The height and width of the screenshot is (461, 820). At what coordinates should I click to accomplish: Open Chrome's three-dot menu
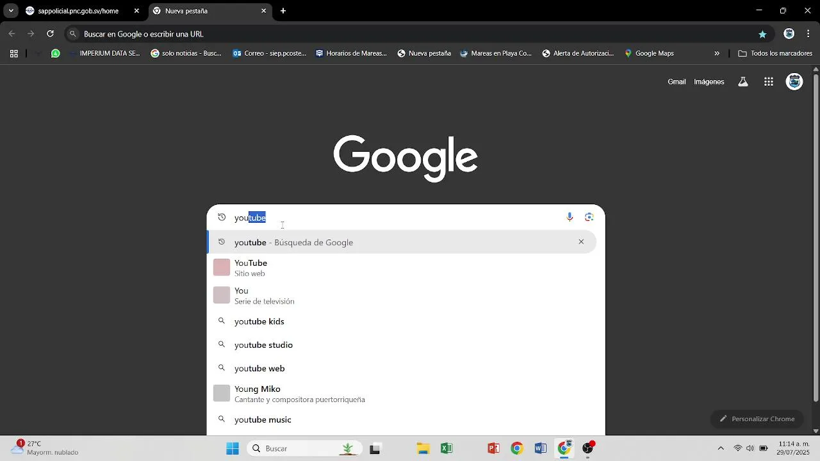808,34
